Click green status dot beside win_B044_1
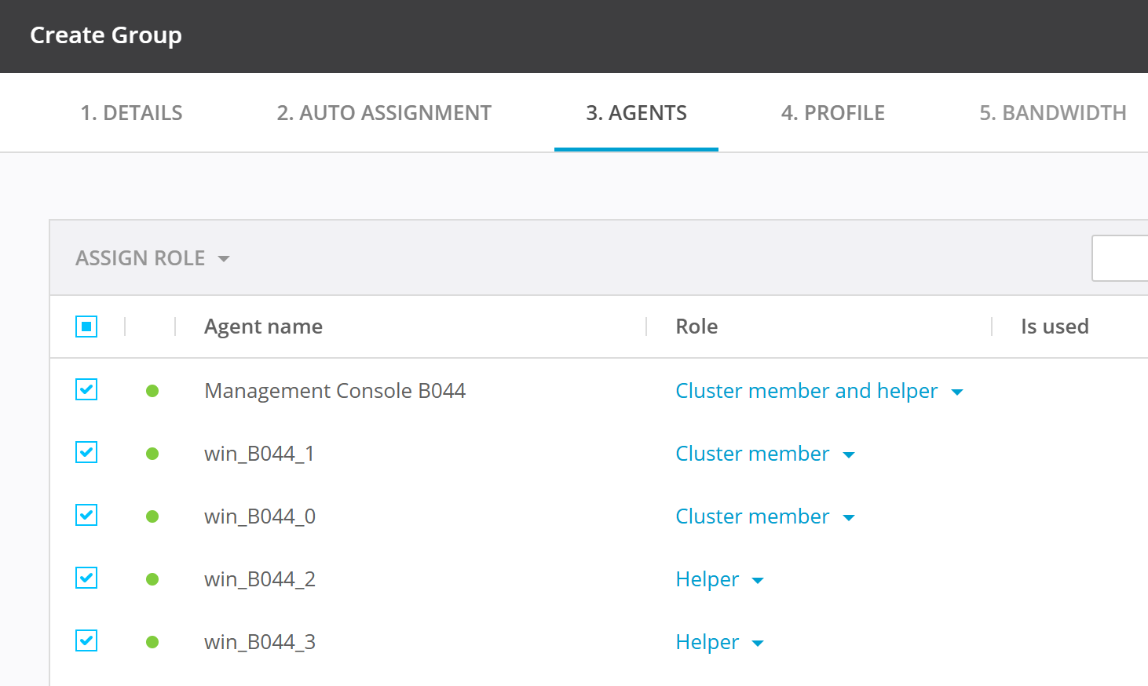Screen dimensions: 1148x686 pyautogui.click(x=152, y=454)
